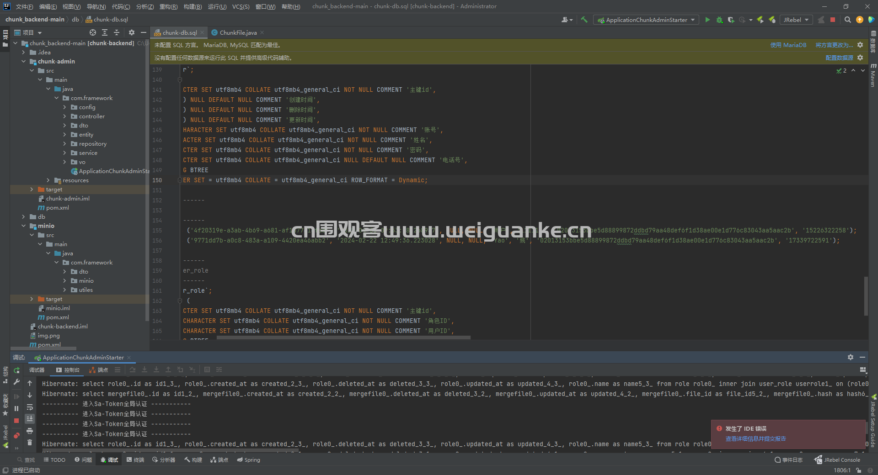Jump up the stack trace arrow
The image size is (878, 475).
(x=30, y=383)
